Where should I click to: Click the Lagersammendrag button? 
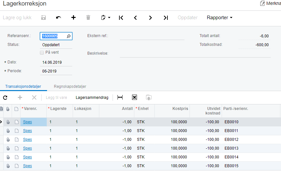(92, 98)
